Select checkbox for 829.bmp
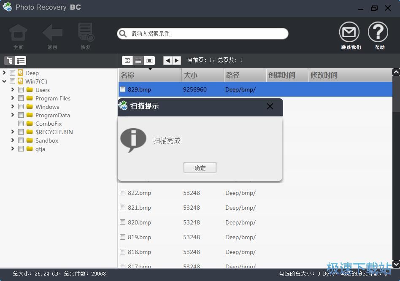Viewport: 400px width, 281px height. click(x=123, y=89)
